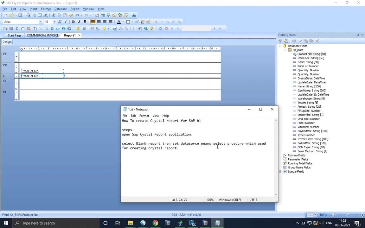Click the font color A icon

(119, 22)
